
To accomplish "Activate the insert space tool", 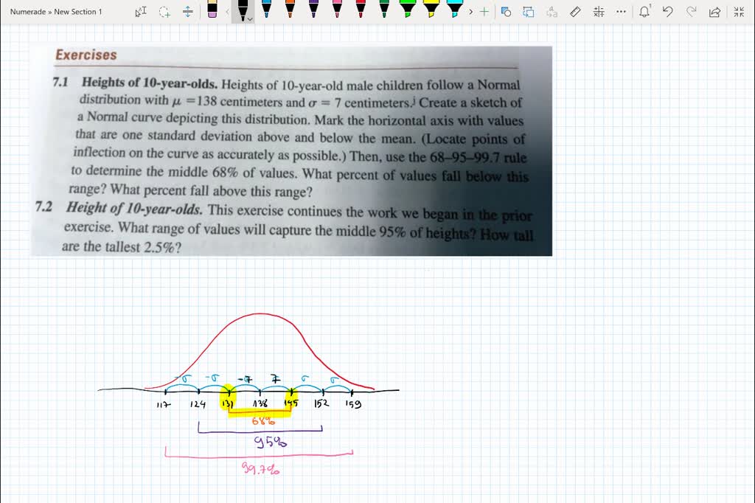I will pos(188,11).
